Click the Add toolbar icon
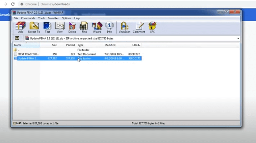Image resolution: width=256 pixels, height=143 pixels. pyautogui.click(x=21, y=27)
